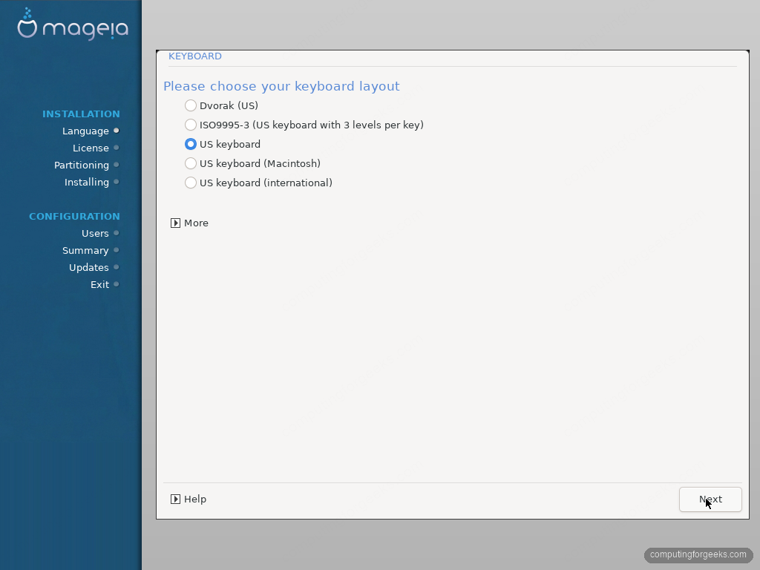This screenshot has width=760, height=570.
Task: Click the Users step indicator dot
Action: coord(117,233)
